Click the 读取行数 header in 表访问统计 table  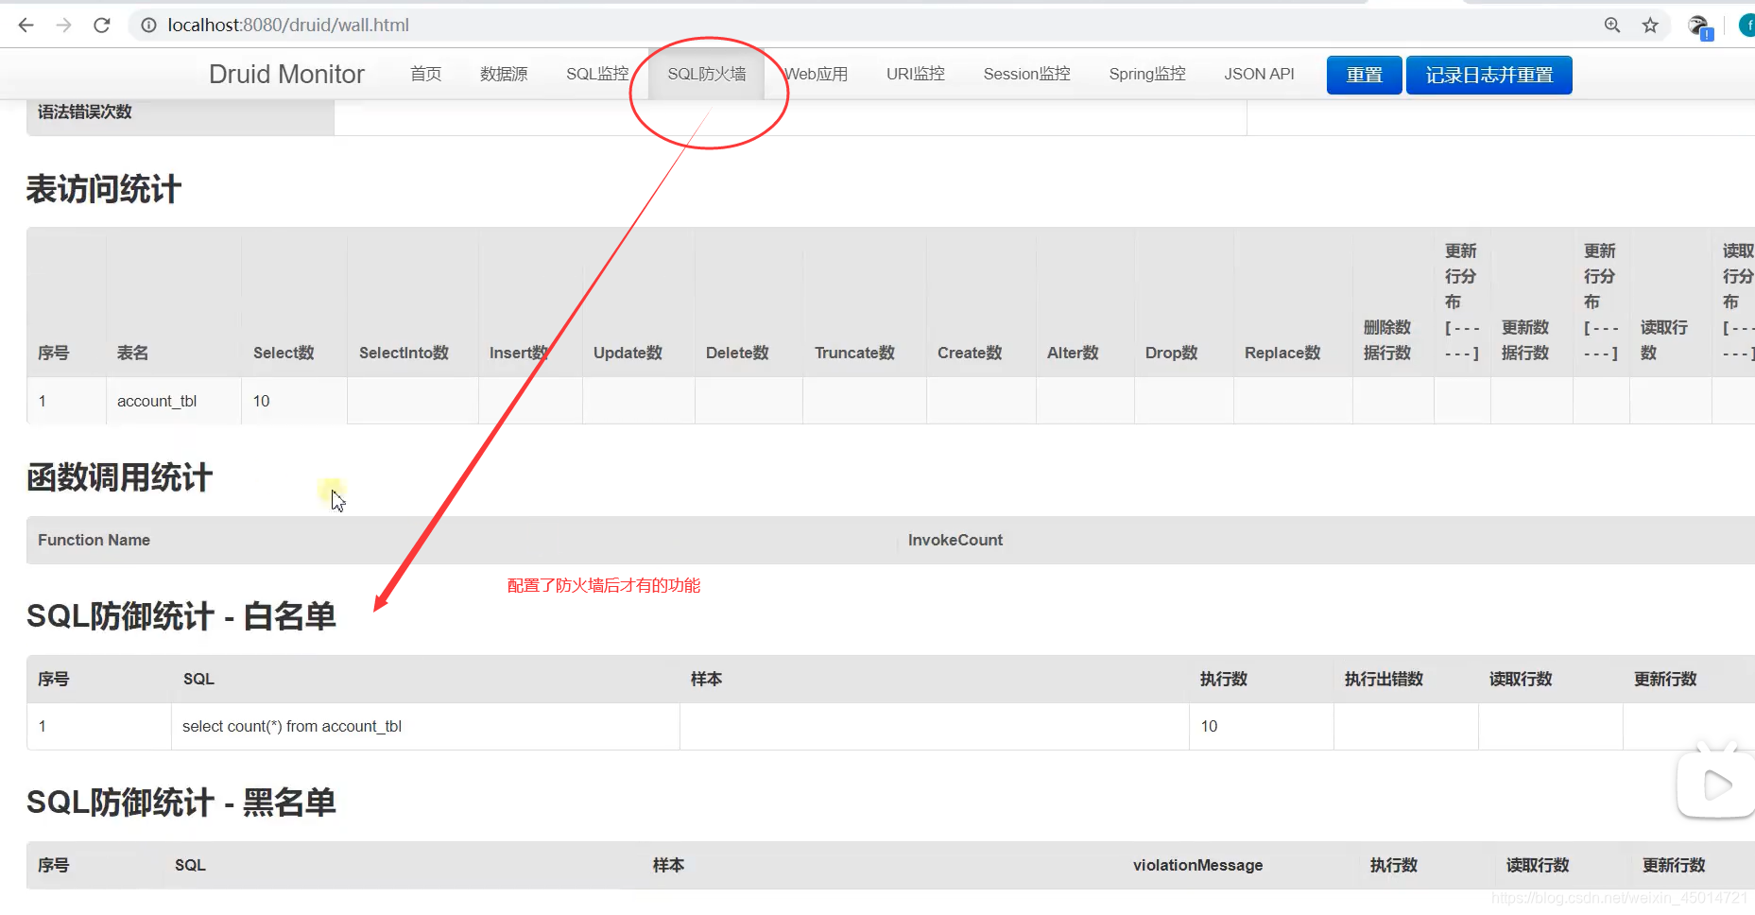coord(1663,340)
